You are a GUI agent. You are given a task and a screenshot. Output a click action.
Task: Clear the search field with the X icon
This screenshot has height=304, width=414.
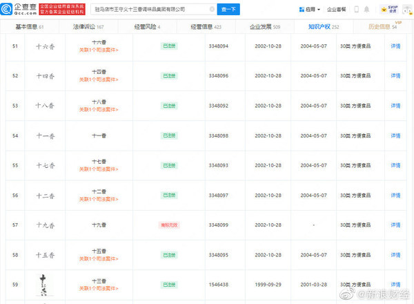pyautogui.click(x=212, y=9)
